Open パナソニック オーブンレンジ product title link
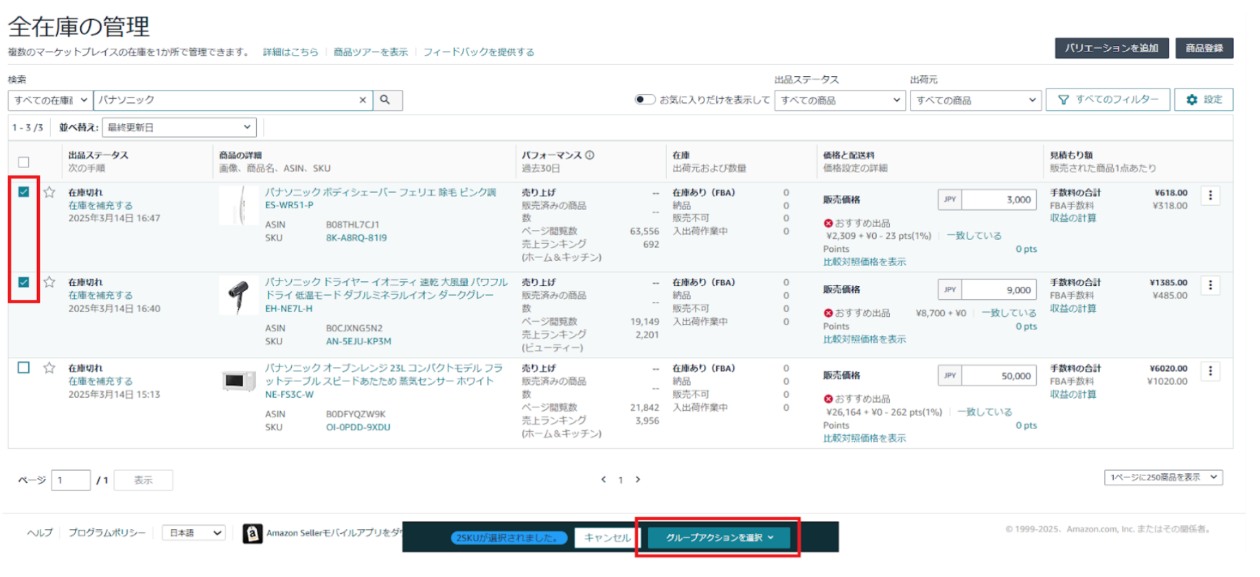 pyautogui.click(x=384, y=381)
